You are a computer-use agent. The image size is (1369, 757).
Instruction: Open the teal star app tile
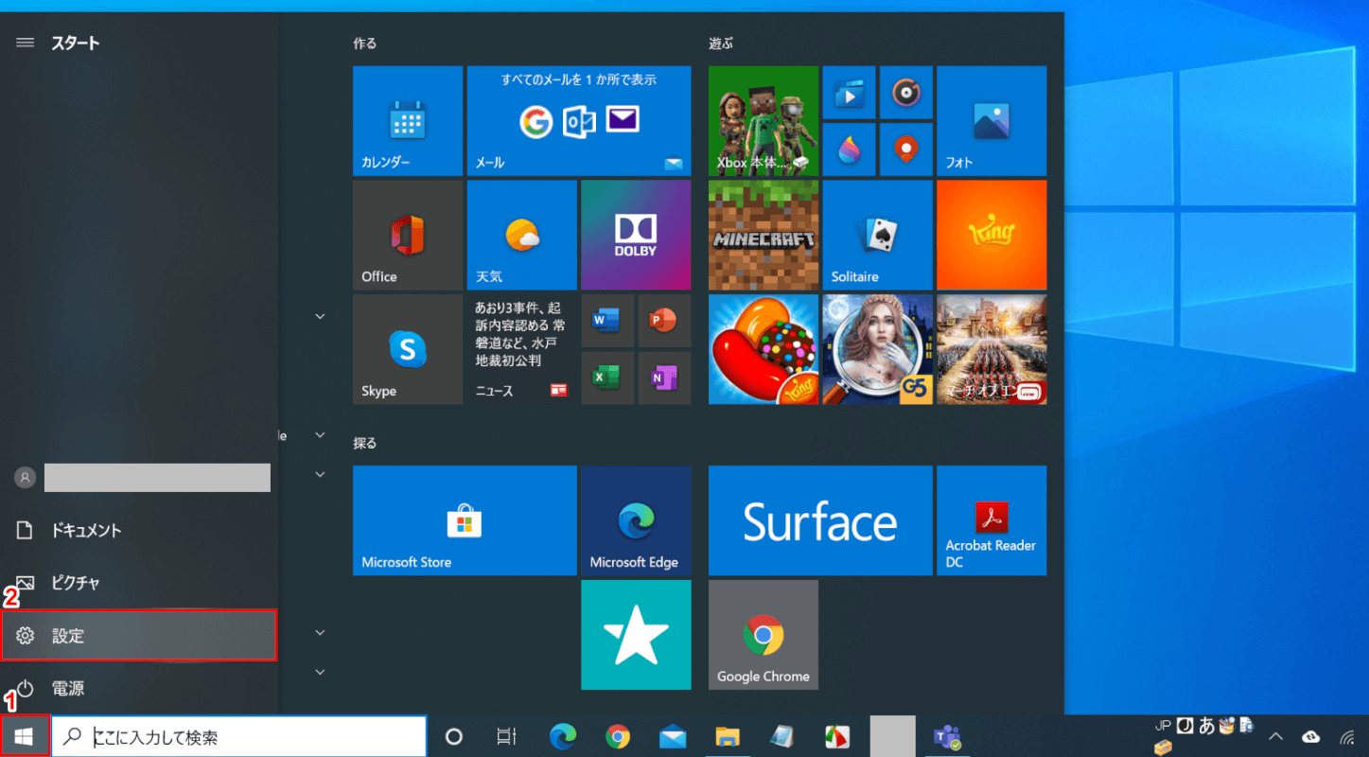point(636,635)
